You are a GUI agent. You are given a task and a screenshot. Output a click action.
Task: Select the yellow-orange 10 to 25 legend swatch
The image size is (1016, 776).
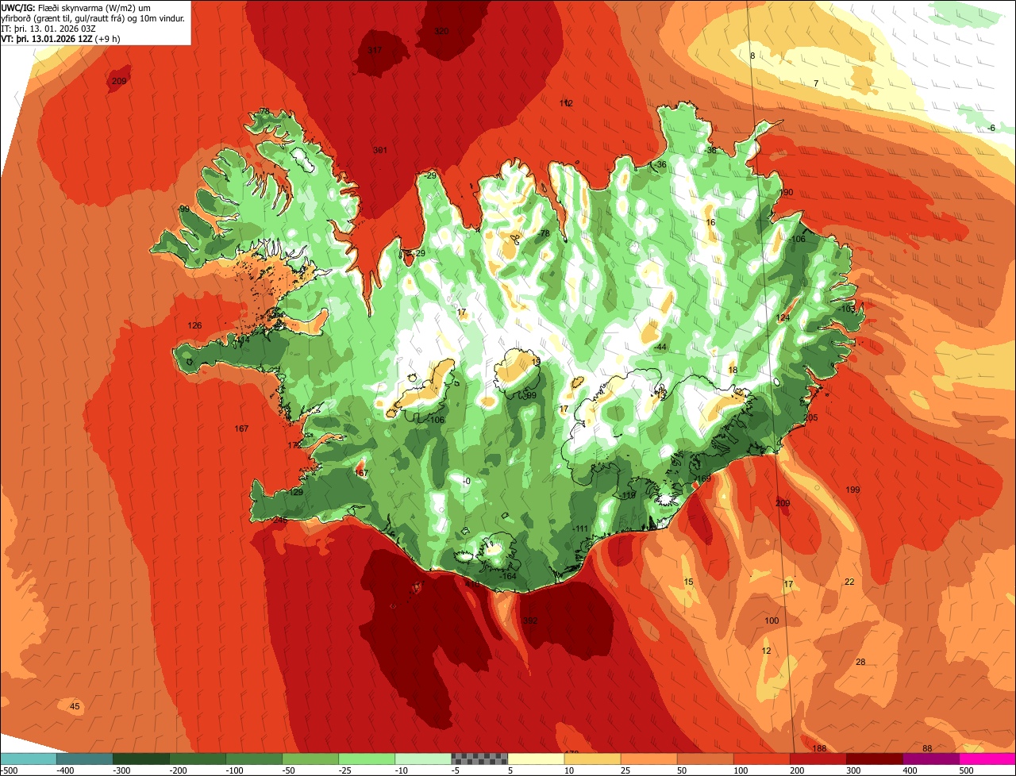tap(592, 759)
